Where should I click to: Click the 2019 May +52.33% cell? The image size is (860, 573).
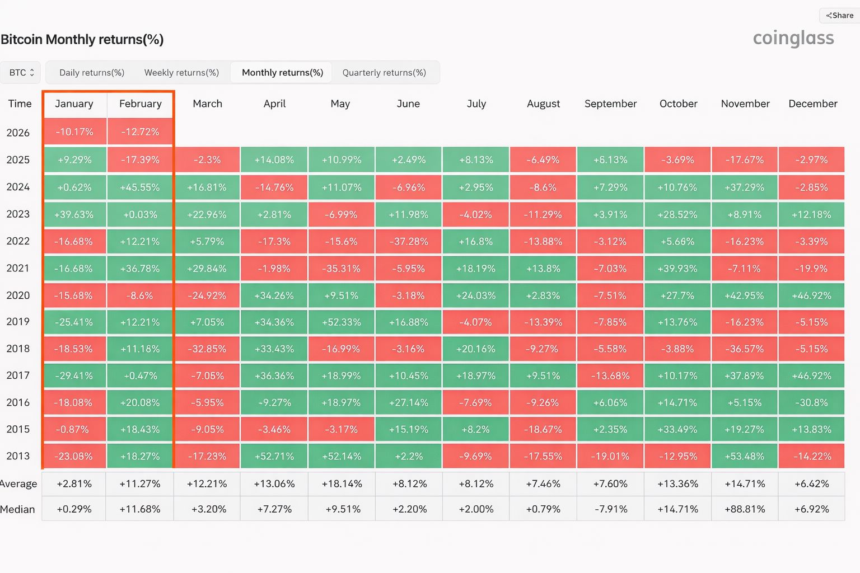(342, 322)
